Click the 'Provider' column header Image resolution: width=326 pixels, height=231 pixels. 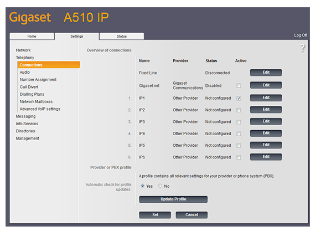click(x=180, y=61)
